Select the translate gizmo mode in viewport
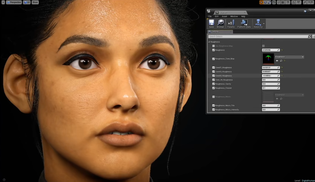This screenshot has width=315, height=182. pyautogui.click(x=261, y=2)
